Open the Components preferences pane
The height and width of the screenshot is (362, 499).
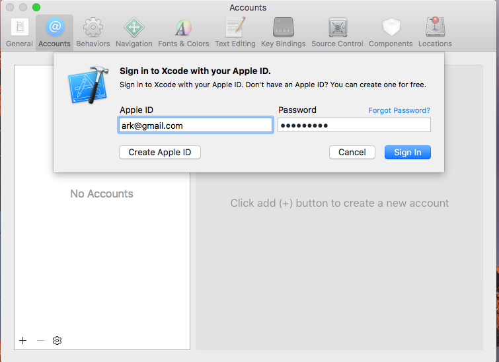(x=391, y=33)
